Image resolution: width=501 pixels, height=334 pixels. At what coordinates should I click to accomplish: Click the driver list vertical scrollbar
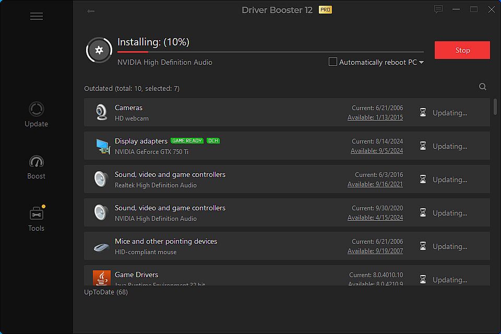click(495, 106)
